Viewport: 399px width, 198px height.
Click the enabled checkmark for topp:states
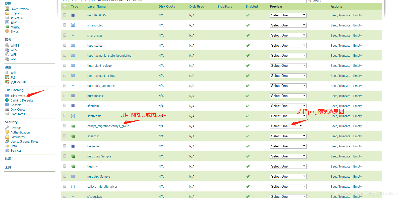(248, 45)
